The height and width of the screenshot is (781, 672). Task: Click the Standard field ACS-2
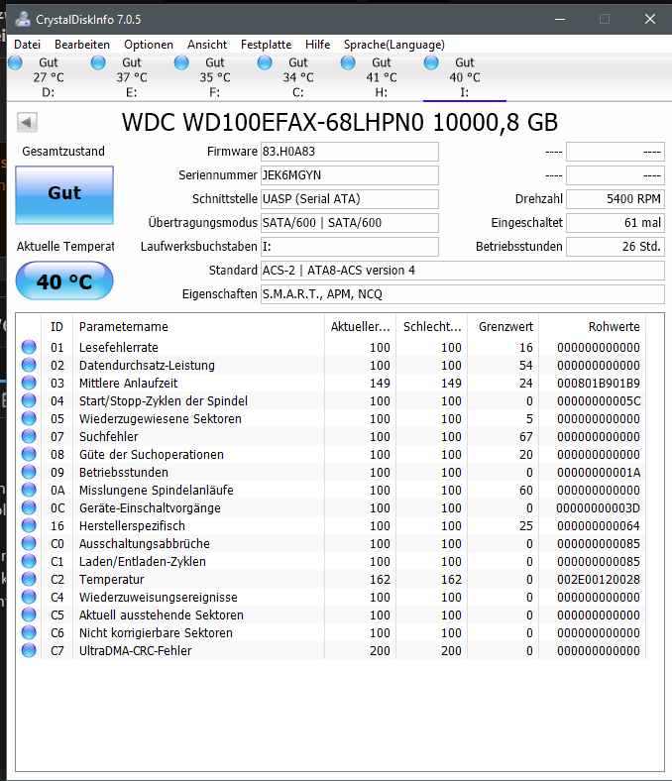click(x=462, y=271)
